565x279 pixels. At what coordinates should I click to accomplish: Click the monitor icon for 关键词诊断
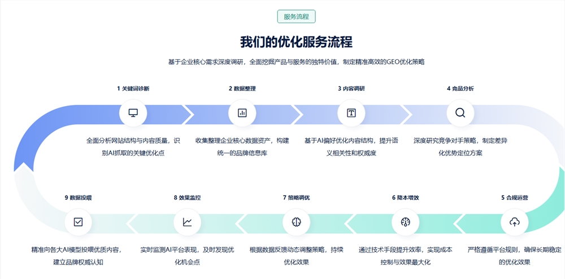click(133, 113)
